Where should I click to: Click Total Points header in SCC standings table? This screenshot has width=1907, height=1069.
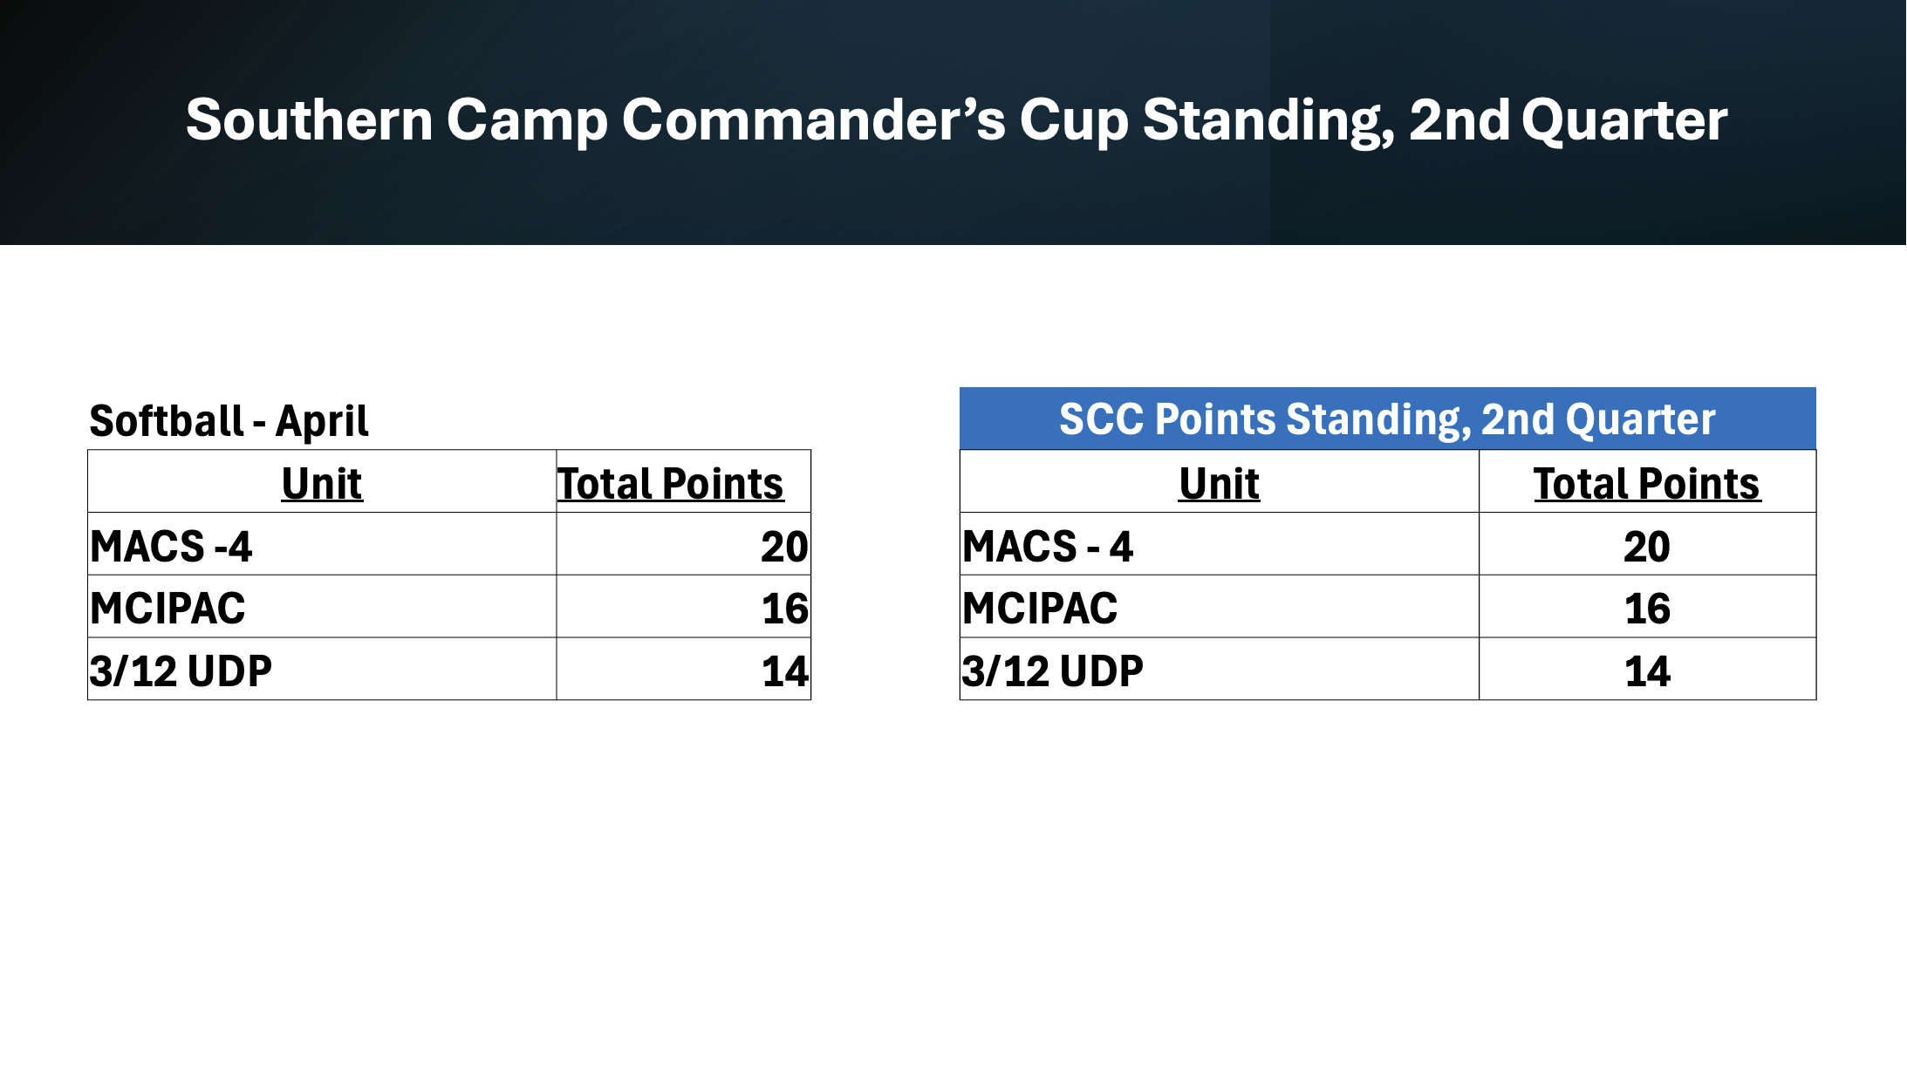pos(1648,481)
